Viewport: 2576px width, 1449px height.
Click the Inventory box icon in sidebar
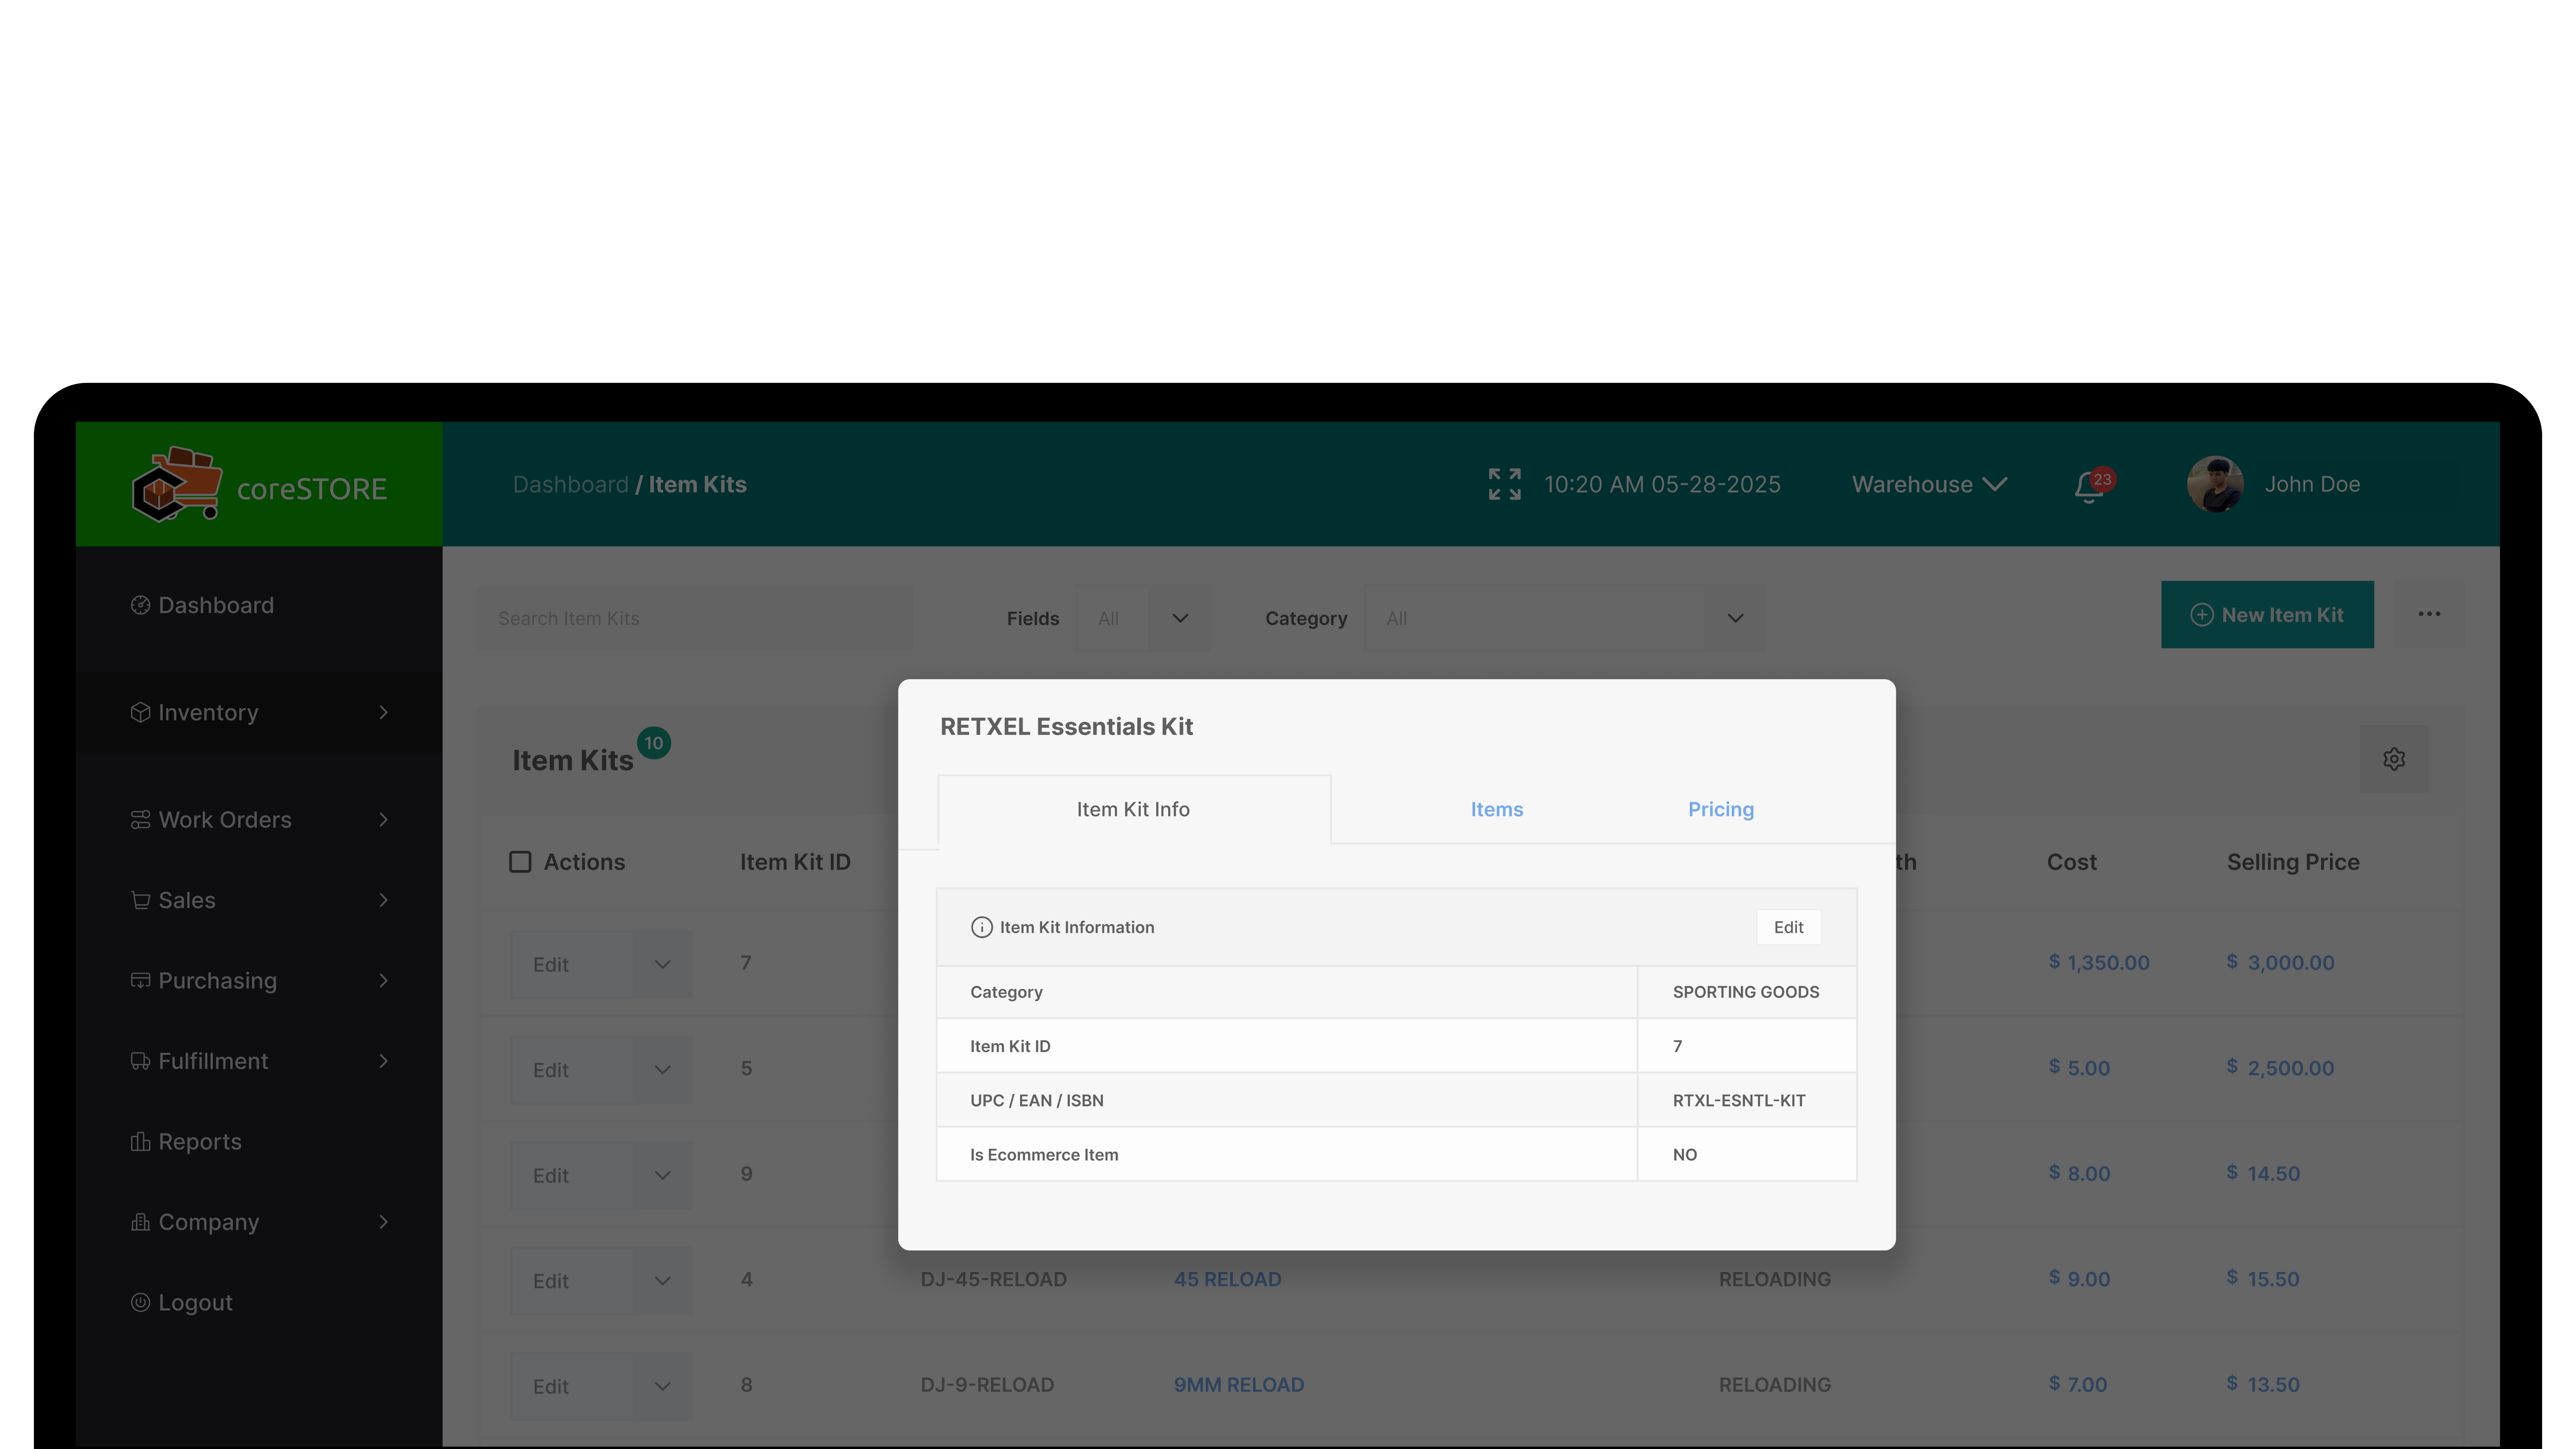[x=140, y=712]
